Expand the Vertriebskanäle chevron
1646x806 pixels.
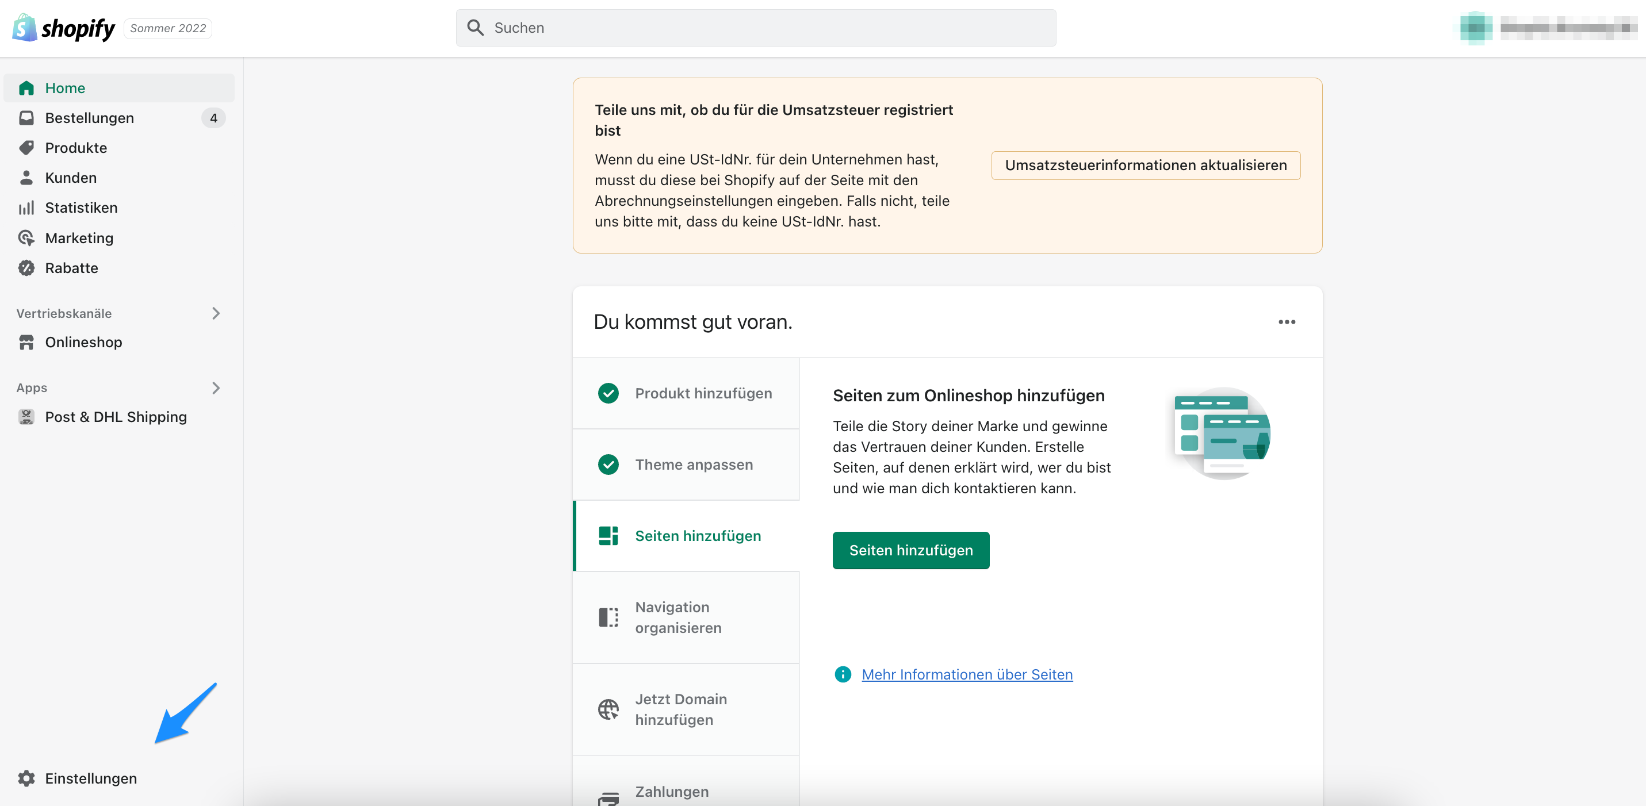(x=216, y=313)
